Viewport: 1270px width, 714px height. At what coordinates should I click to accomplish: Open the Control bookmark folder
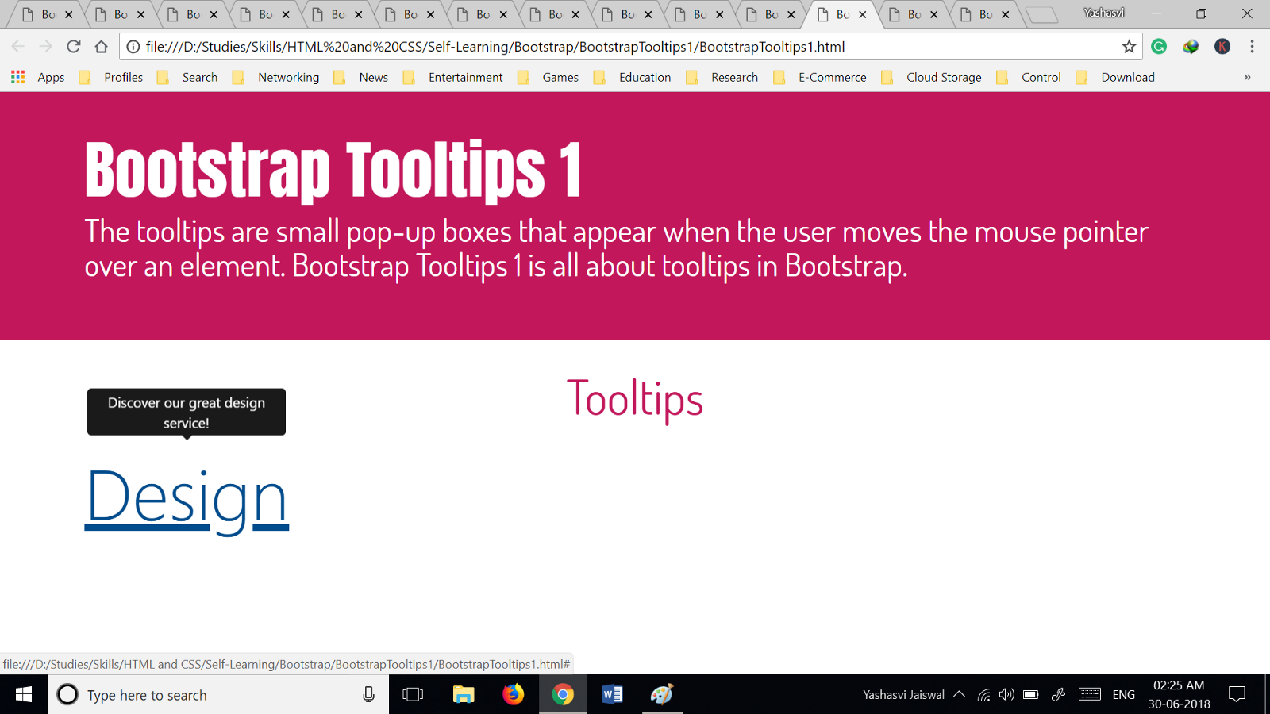click(x=1029, y=77)
